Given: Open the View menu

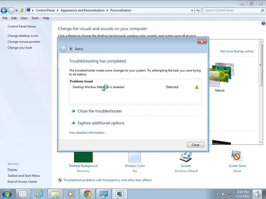Looking at the screenshot, I should (24, 18).
